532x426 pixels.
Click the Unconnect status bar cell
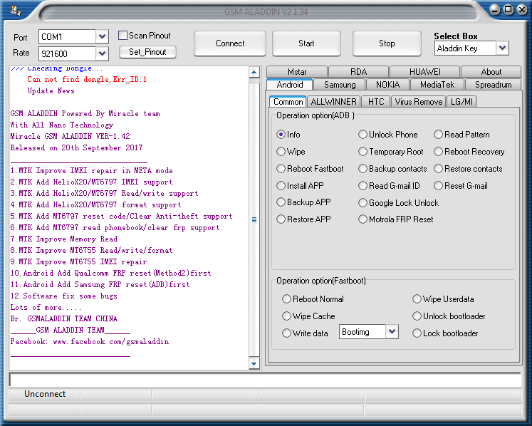(45, 394)
